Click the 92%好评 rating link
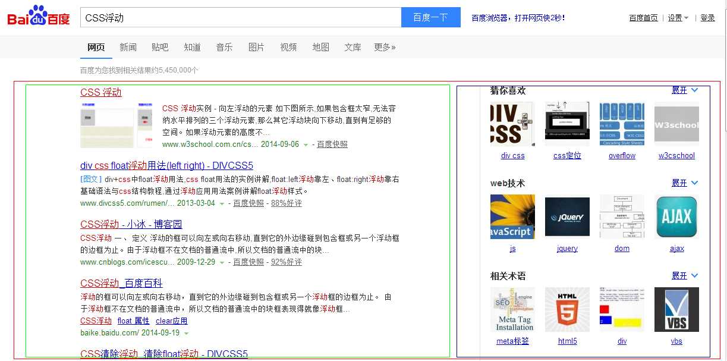 pyautogui.click(x=287, y=262)
